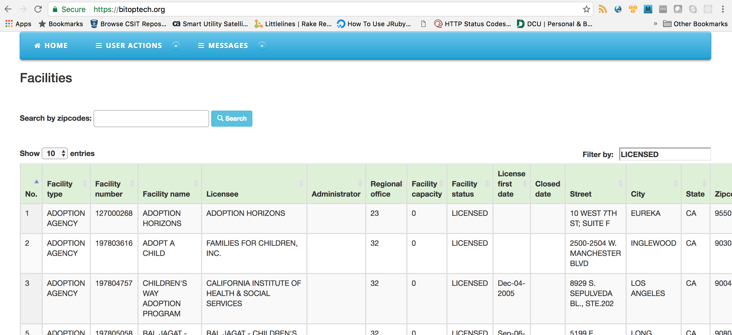
Task: Open the Apps grid shortcut
Action: (x=18, y=24)
